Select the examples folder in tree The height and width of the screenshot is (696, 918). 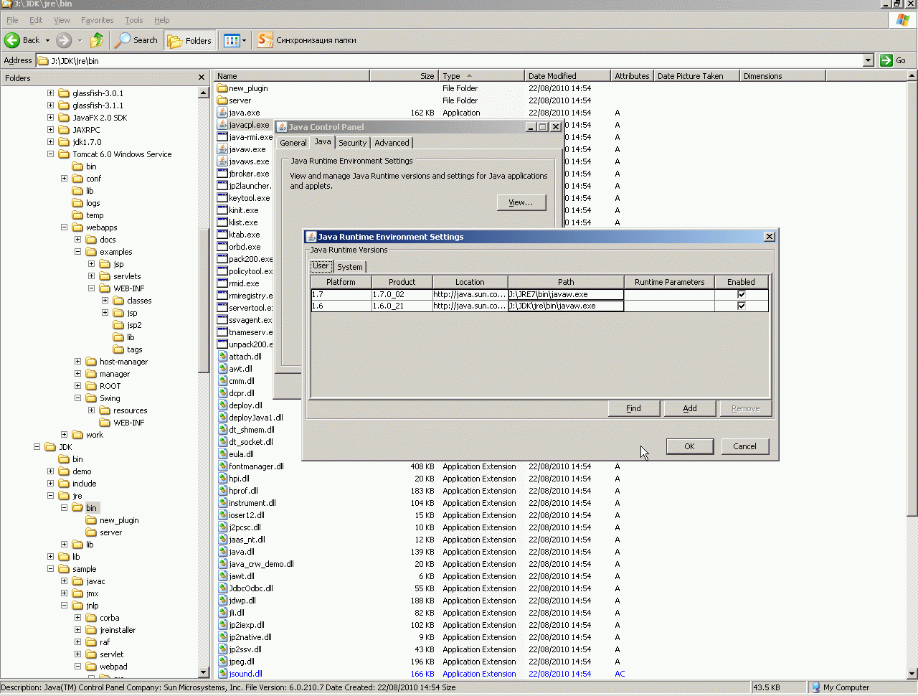click(x=116, y=252)
